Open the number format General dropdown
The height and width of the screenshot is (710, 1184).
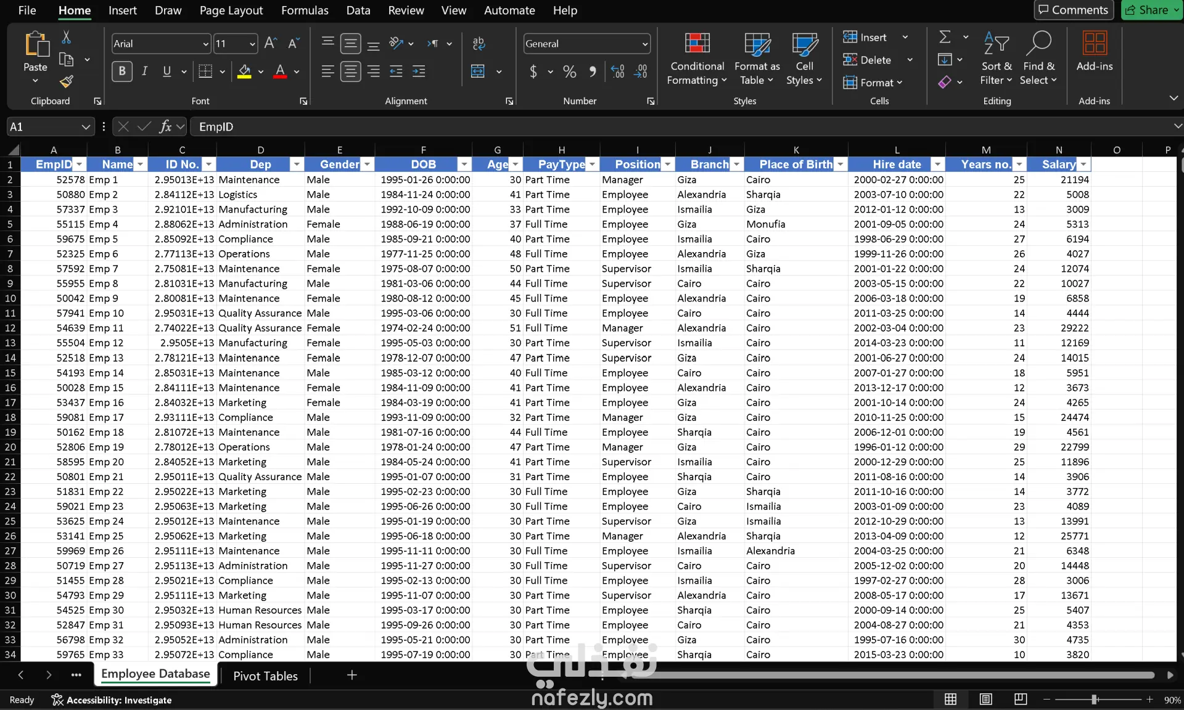click(x=644, y=44)
